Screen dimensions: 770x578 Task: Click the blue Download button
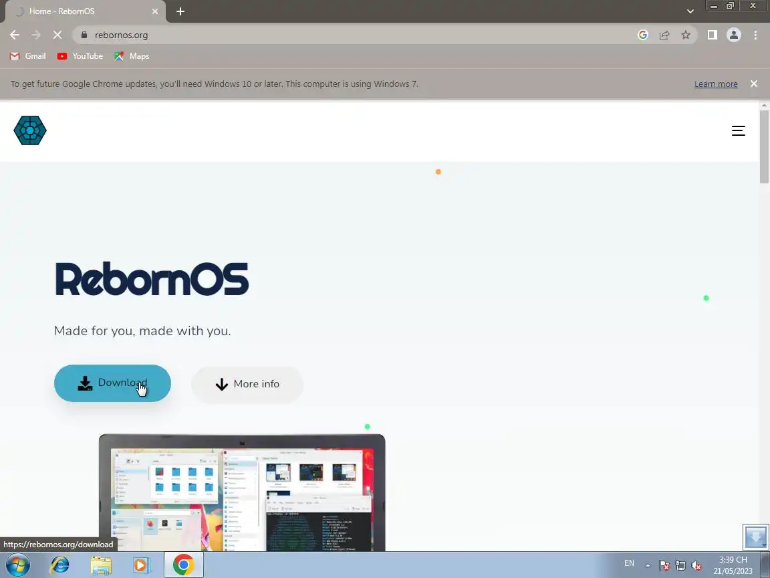pyautogui.click(x=112, y=383)
